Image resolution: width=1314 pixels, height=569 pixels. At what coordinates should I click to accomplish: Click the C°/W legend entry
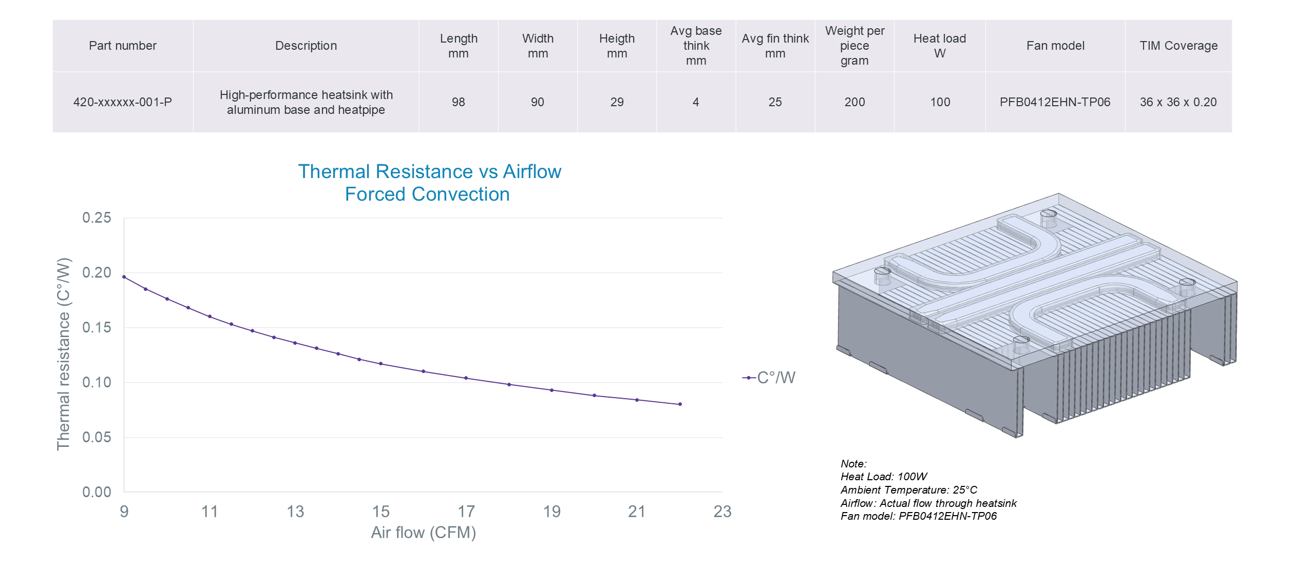pos(769,378)
